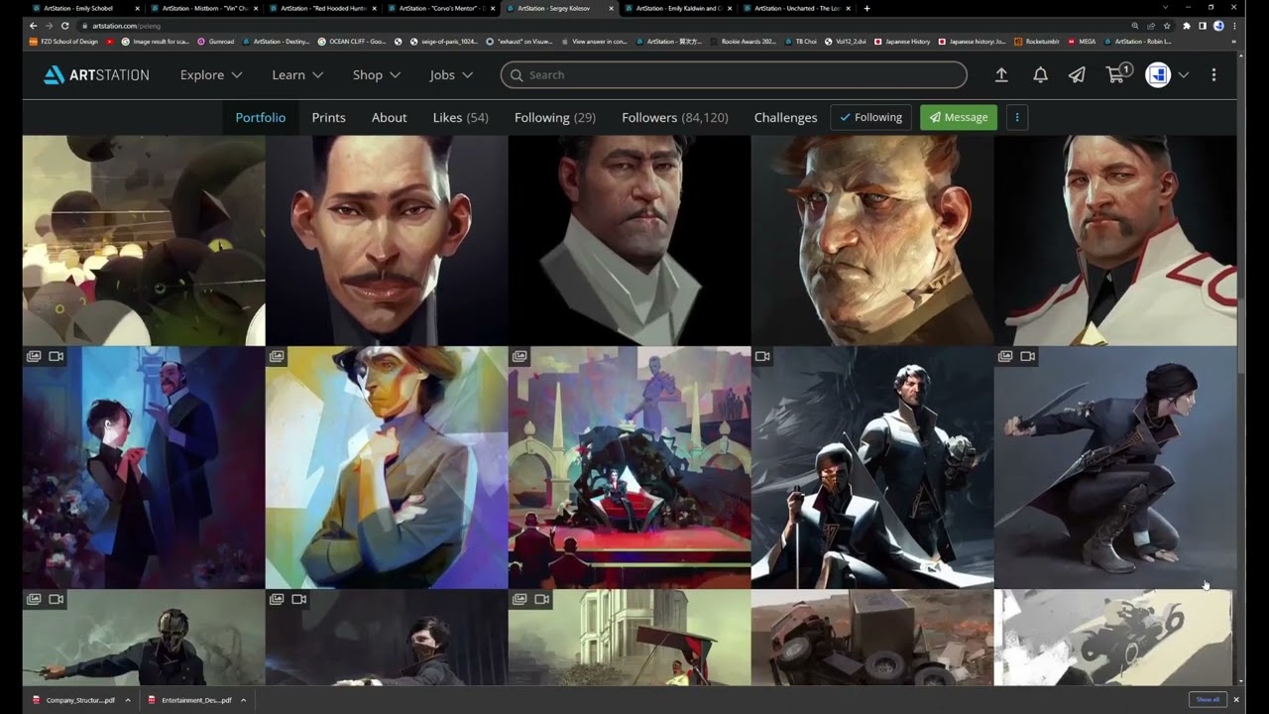Click the address bar URL
1269x714 pixels.
(126, 25)
